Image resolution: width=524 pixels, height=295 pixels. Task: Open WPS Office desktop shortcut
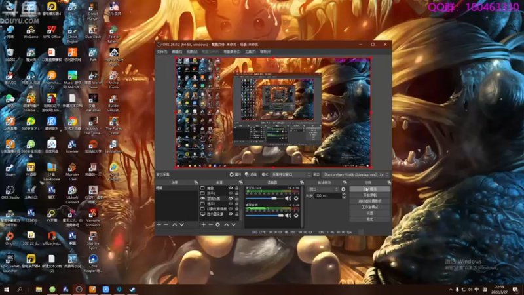coord(52,32)
